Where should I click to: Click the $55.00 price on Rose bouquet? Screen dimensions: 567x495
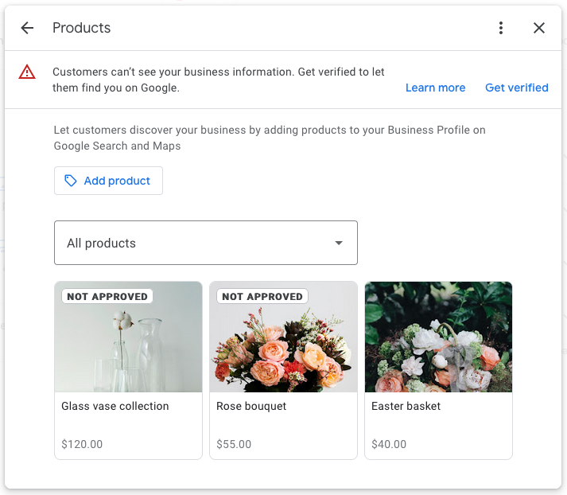pyautogui.click(x=234, y=444)
